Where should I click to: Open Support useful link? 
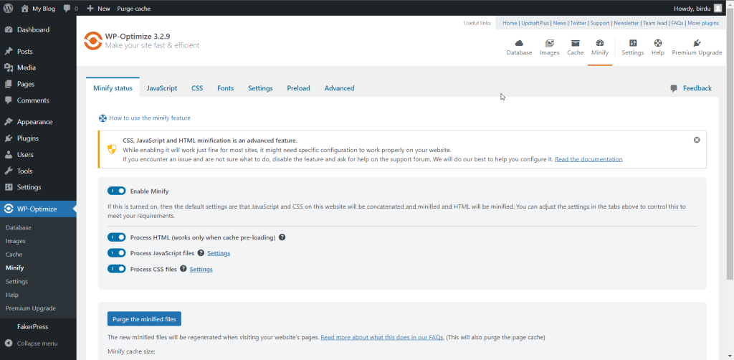tap(600, 23)
